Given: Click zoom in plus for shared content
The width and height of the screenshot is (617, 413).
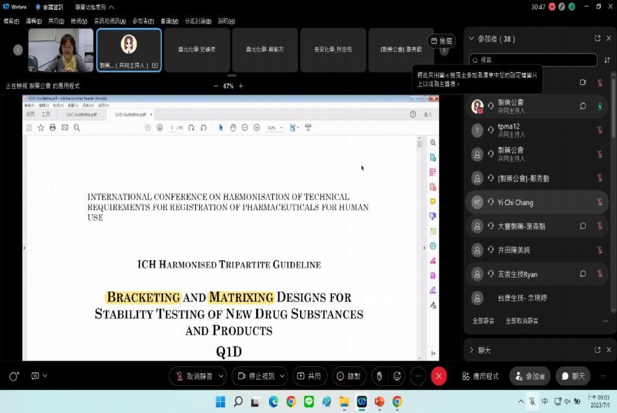Looking at the screenshot, I should [241, 86].
